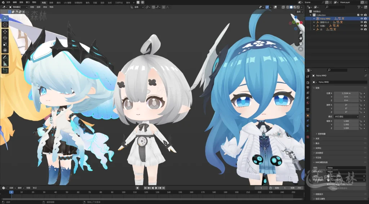Select the Measure ruler tool
This screenshot has width=369, height=204.
(x=5, y=63)
